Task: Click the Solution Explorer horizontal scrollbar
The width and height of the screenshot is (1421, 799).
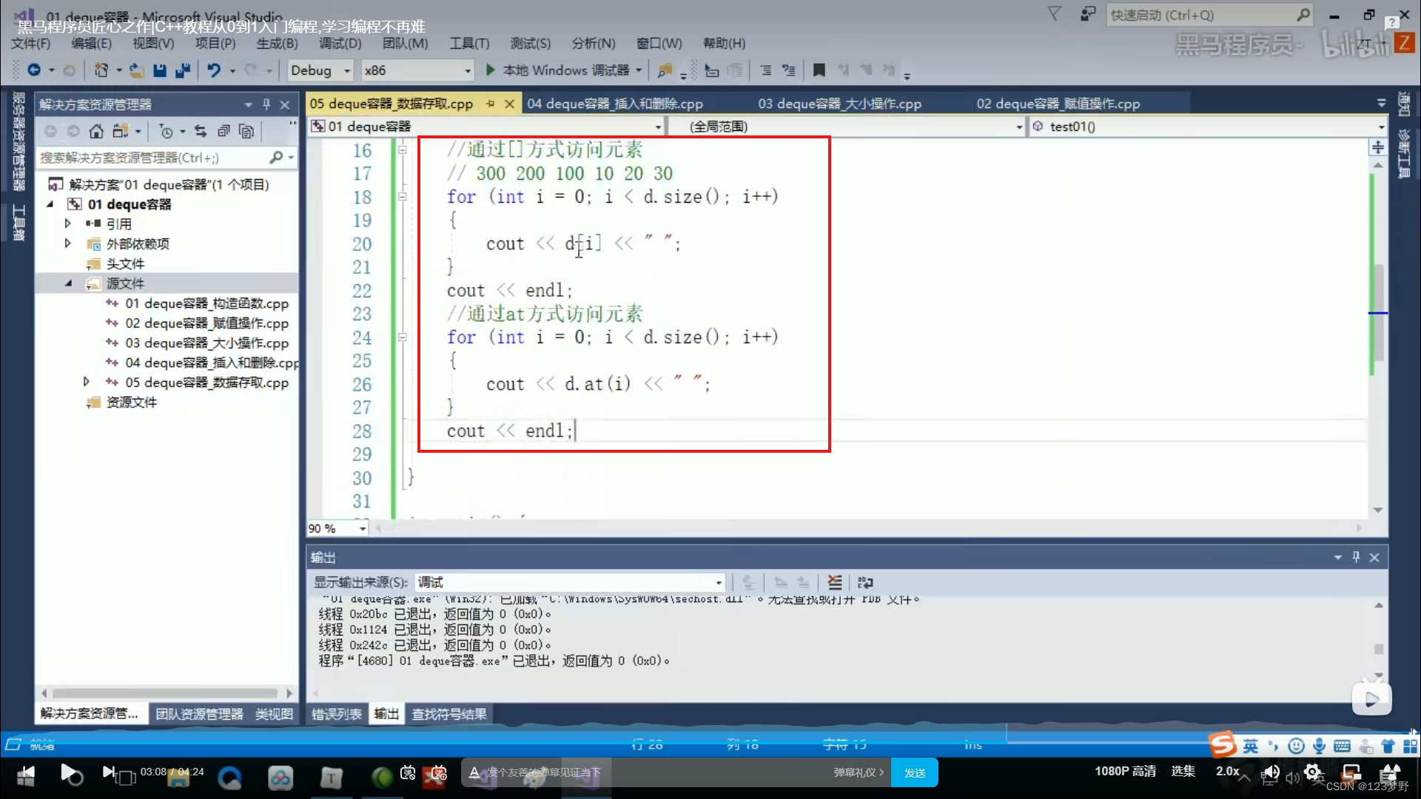Action: [166, 693]
